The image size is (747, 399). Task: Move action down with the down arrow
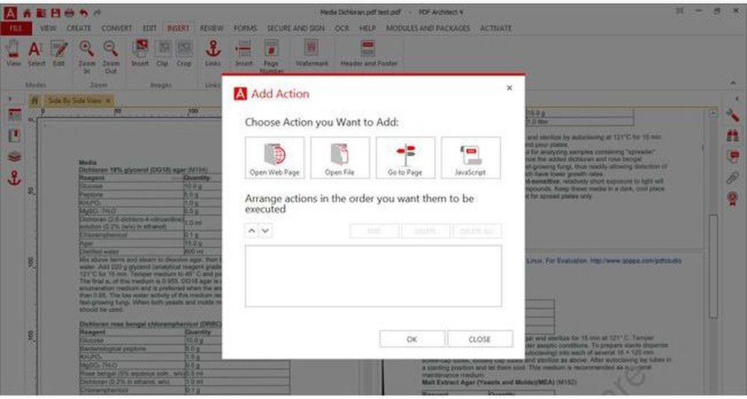click(x=265, y=231)
